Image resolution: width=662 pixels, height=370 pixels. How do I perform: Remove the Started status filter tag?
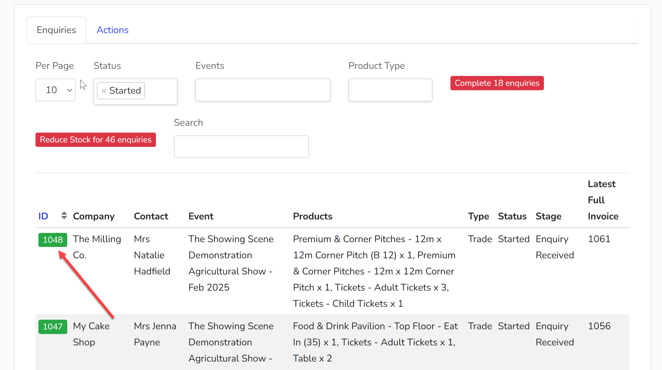click(104, 91)
